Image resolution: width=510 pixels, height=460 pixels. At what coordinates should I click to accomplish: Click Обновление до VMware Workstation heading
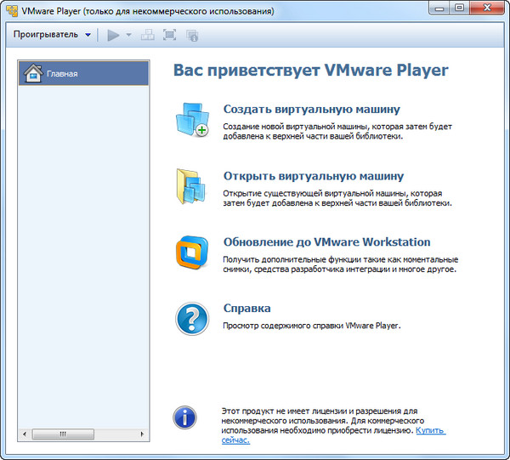pos(327,242)
